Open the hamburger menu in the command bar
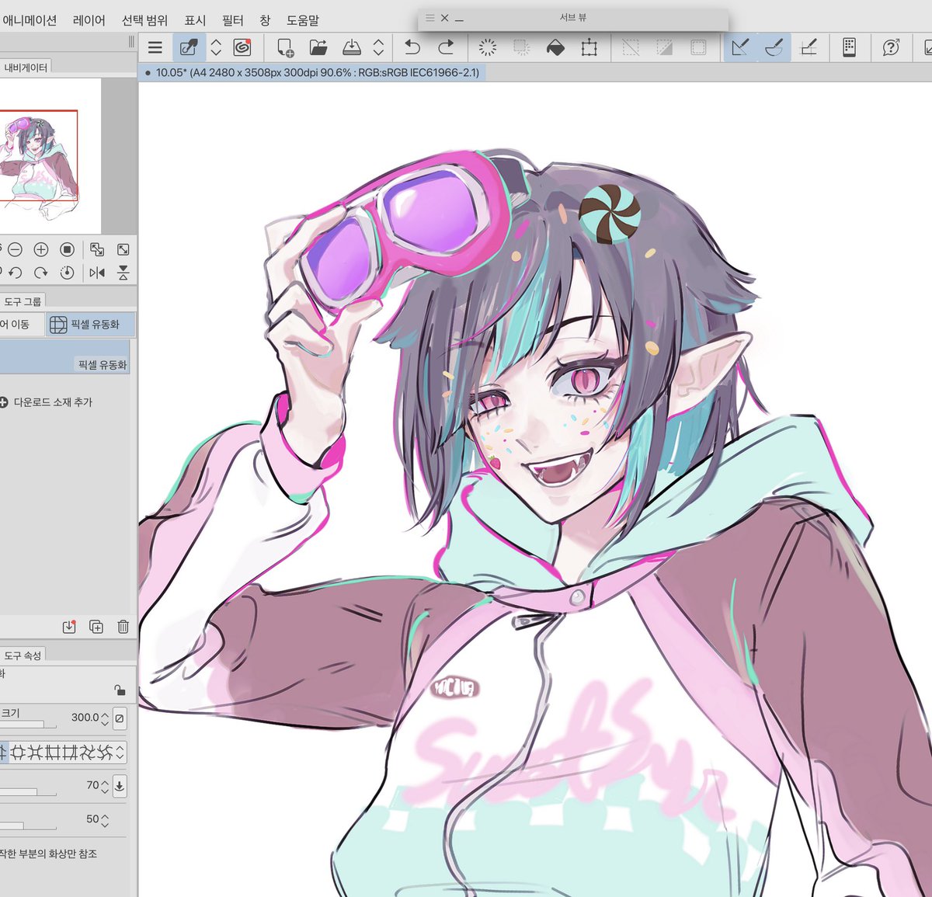The image size is (932, 897). [x=155, y=47]
